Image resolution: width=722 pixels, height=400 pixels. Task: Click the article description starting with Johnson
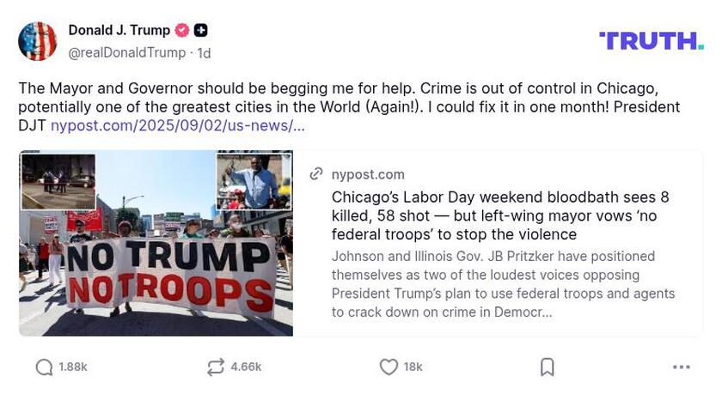pyautogui.click(x=503, y=284)
